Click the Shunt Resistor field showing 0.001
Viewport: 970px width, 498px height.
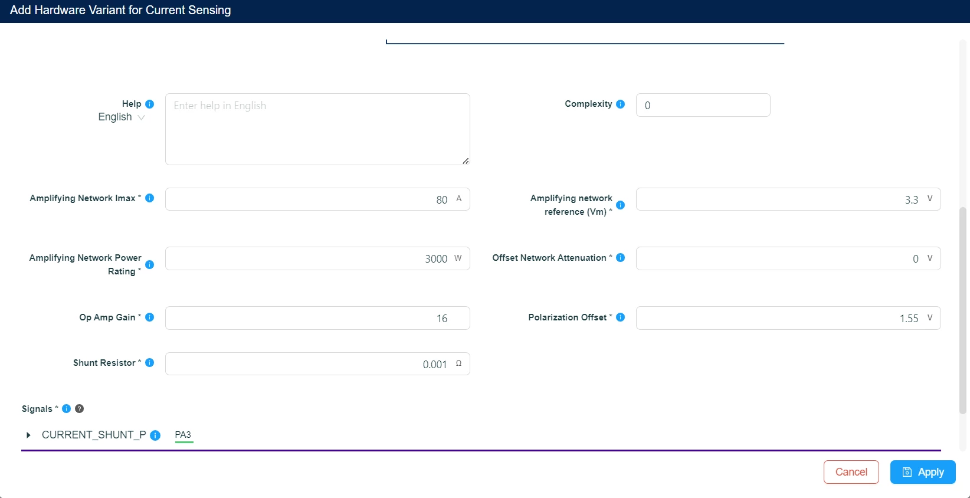[317, 364]
